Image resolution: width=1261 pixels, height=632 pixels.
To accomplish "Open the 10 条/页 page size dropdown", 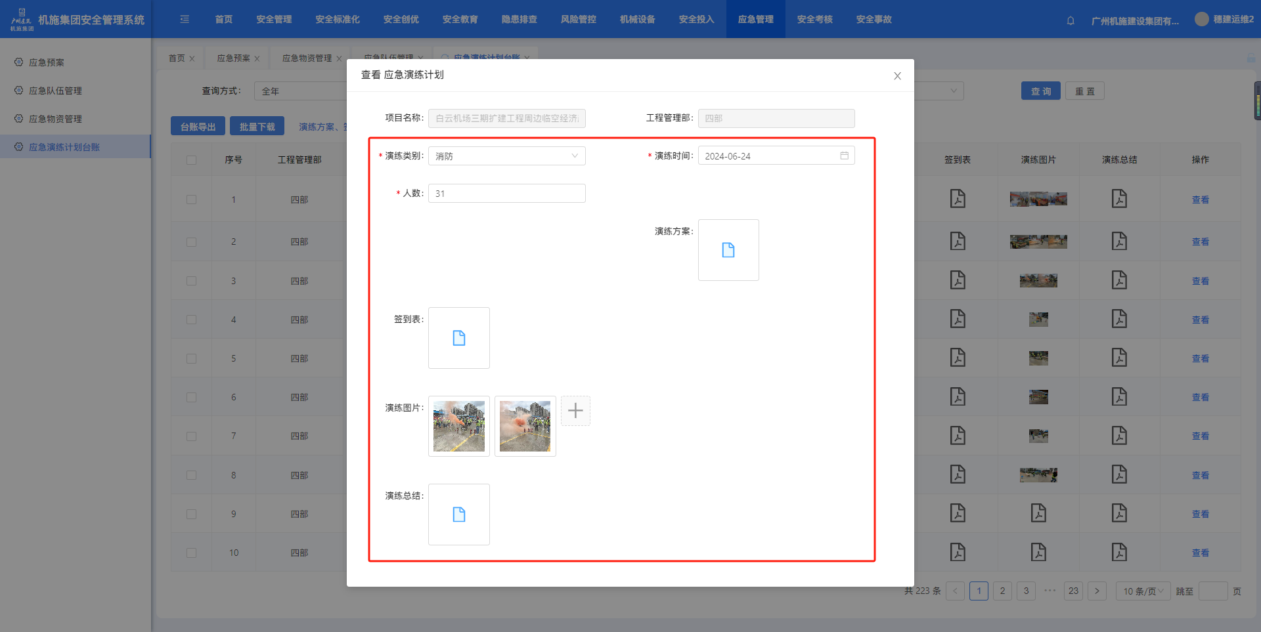I will pos(1143,591).
